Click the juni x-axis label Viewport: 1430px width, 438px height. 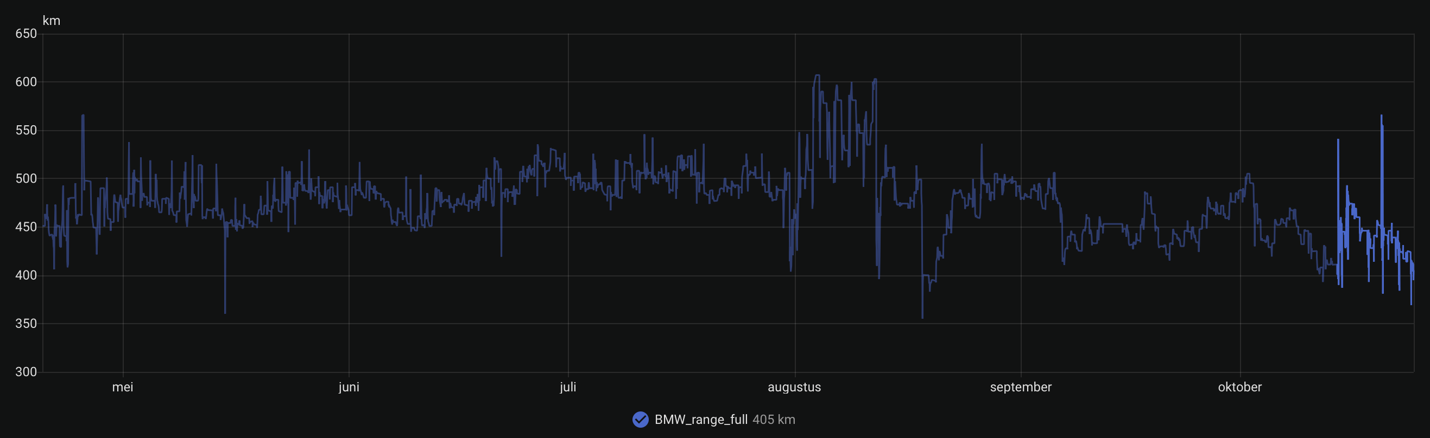[x=349, y=387]
